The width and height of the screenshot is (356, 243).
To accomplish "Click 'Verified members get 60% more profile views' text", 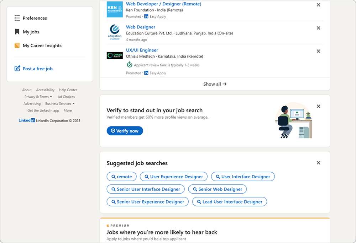I will (158, 117).
